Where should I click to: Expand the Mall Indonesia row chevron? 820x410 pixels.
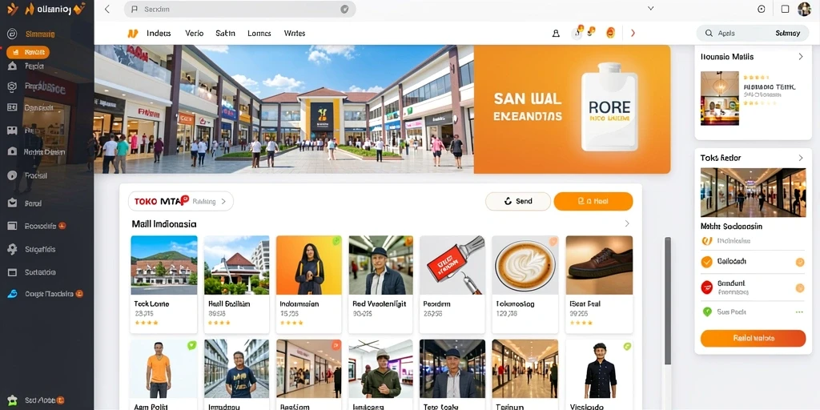tap(627, 223)
